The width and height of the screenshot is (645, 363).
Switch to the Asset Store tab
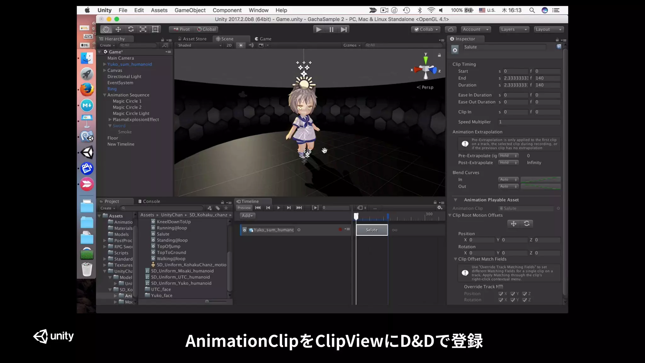click(x=192, y=39)
